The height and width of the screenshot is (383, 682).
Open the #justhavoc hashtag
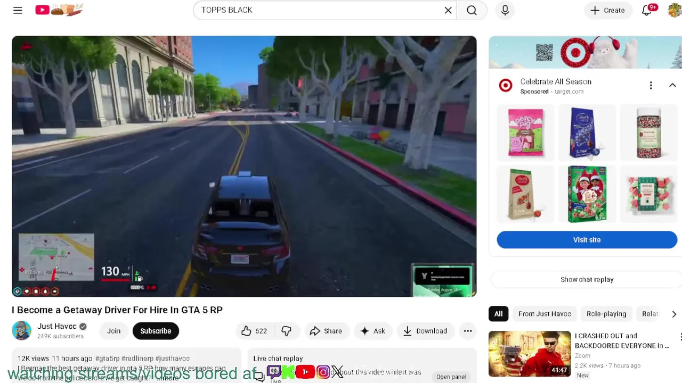tap(173, 359)
